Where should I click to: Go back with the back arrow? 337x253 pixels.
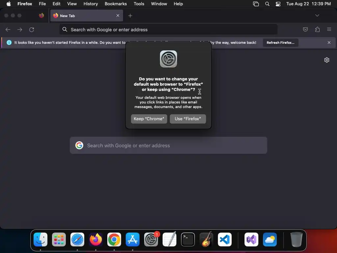coord(8,29)
